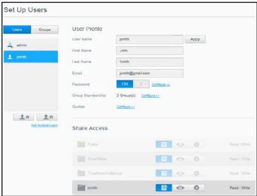
Task: Deny access to the SmartWare share
Action: pyautogui.click(x=196, y=159)
